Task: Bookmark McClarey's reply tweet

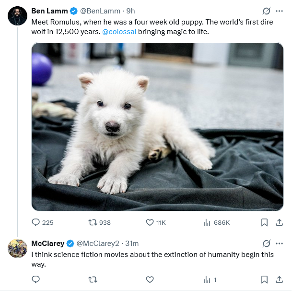Action: (264, 279)
